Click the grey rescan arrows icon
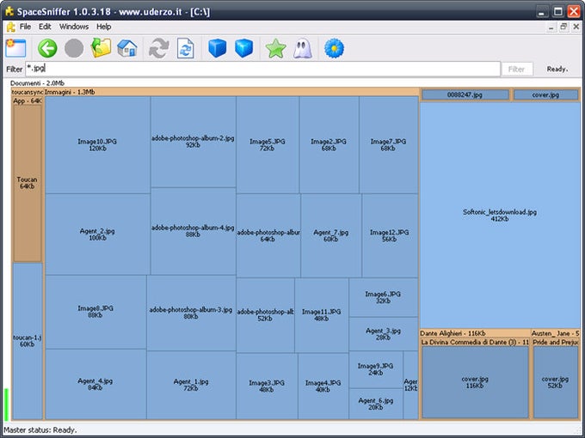The width and height of the screenshot is (585, 438). [159, 48]
